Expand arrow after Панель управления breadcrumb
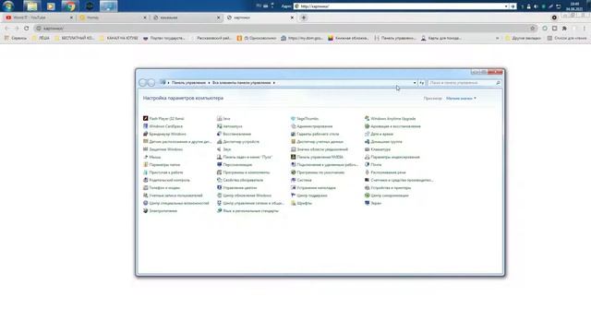591x332 pixels. 209,83
